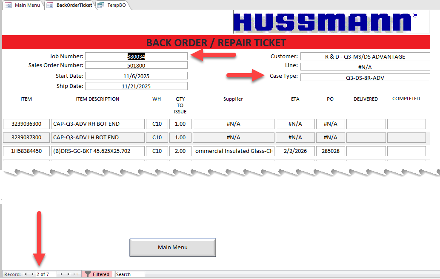The height and width of the screenshot is (279, 440).
Task: Click the Customer field R & D - Q3-MS/DS ADVANTAGE
Action: [365, 56]
